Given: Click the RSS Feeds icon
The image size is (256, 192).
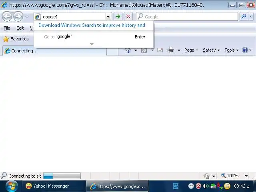Looking at the screenshot, I should pyautogui.click(x=144, y=50).
